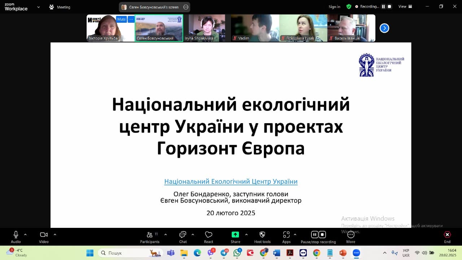Click the Sign in button
Image resolution: width=462 pixels, height=260 pixels.
click(x=334, y=7)
